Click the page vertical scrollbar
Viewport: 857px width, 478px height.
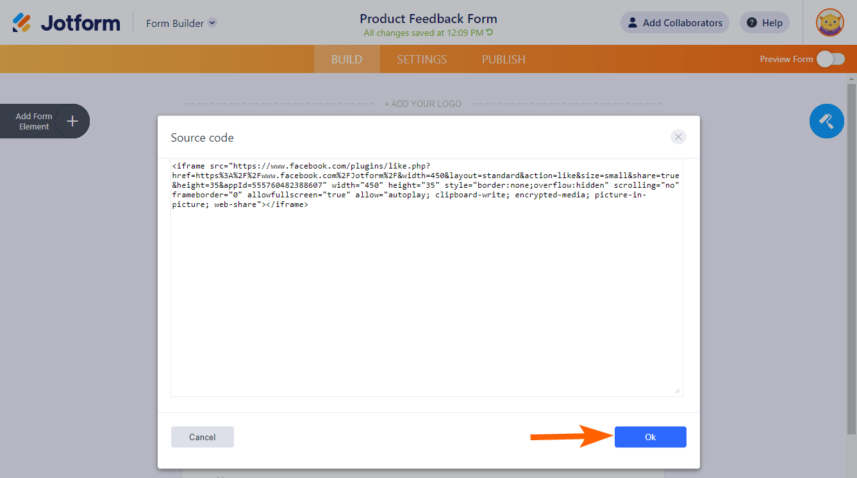pyautogui.click(x=851, y=256)
